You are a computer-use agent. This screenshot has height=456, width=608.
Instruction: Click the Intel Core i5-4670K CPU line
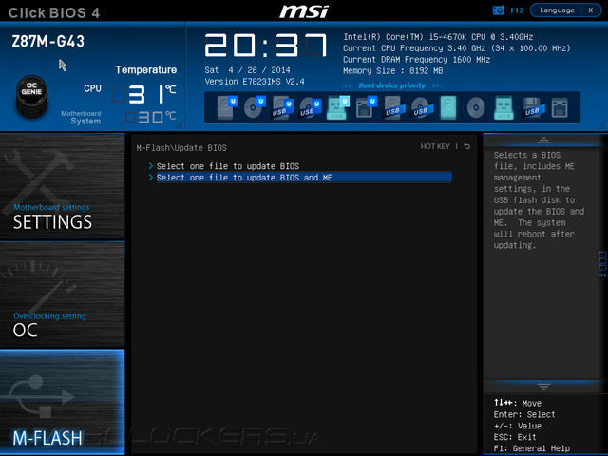(438, 37)
